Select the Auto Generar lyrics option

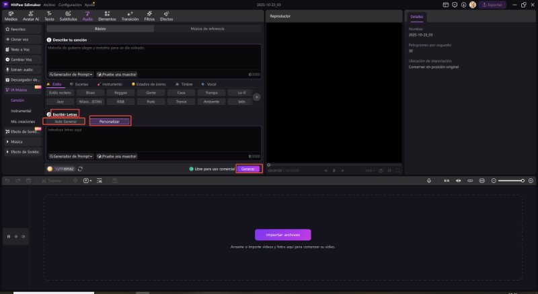click(65, 121)
